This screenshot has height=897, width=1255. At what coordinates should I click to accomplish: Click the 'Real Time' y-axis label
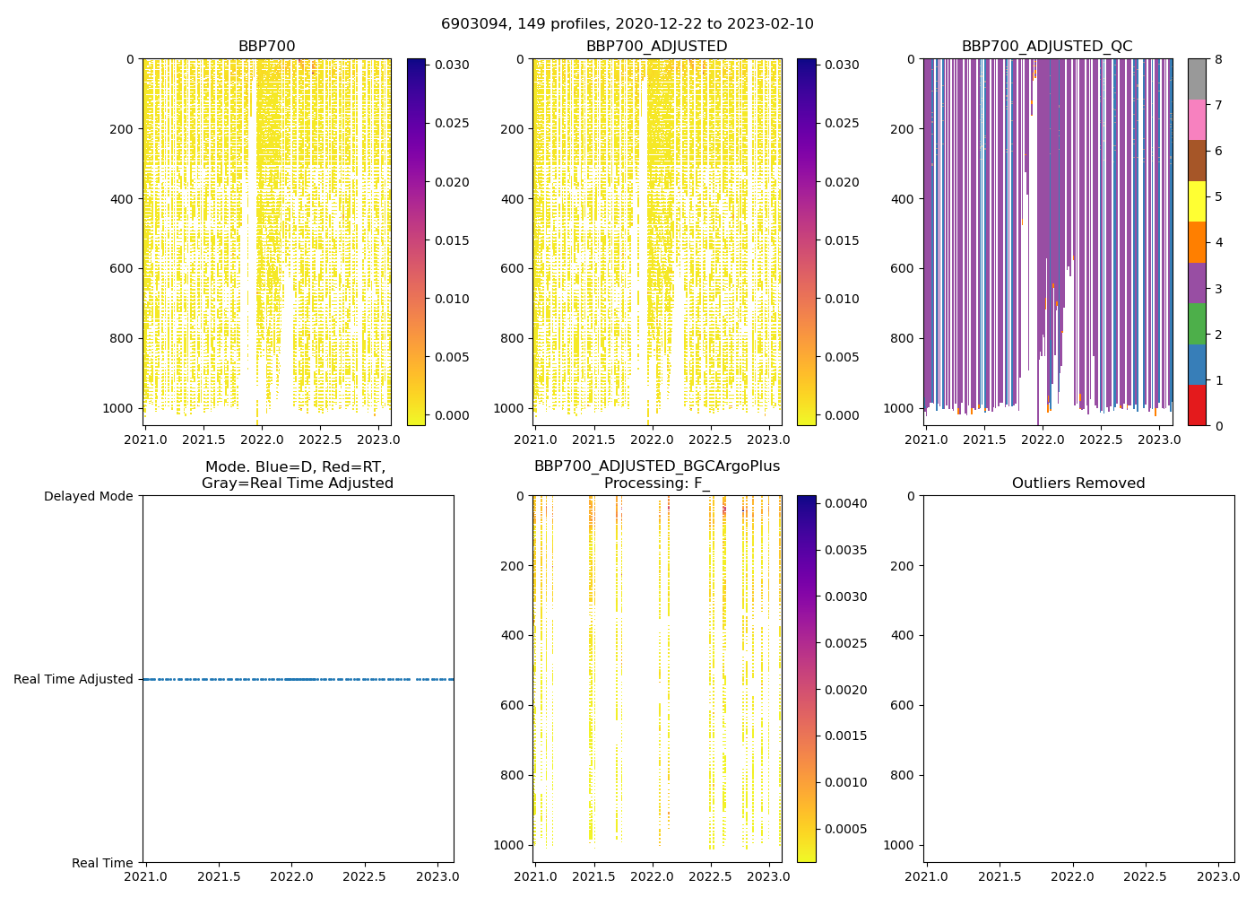pyautogui.click(x=102, y=863)
